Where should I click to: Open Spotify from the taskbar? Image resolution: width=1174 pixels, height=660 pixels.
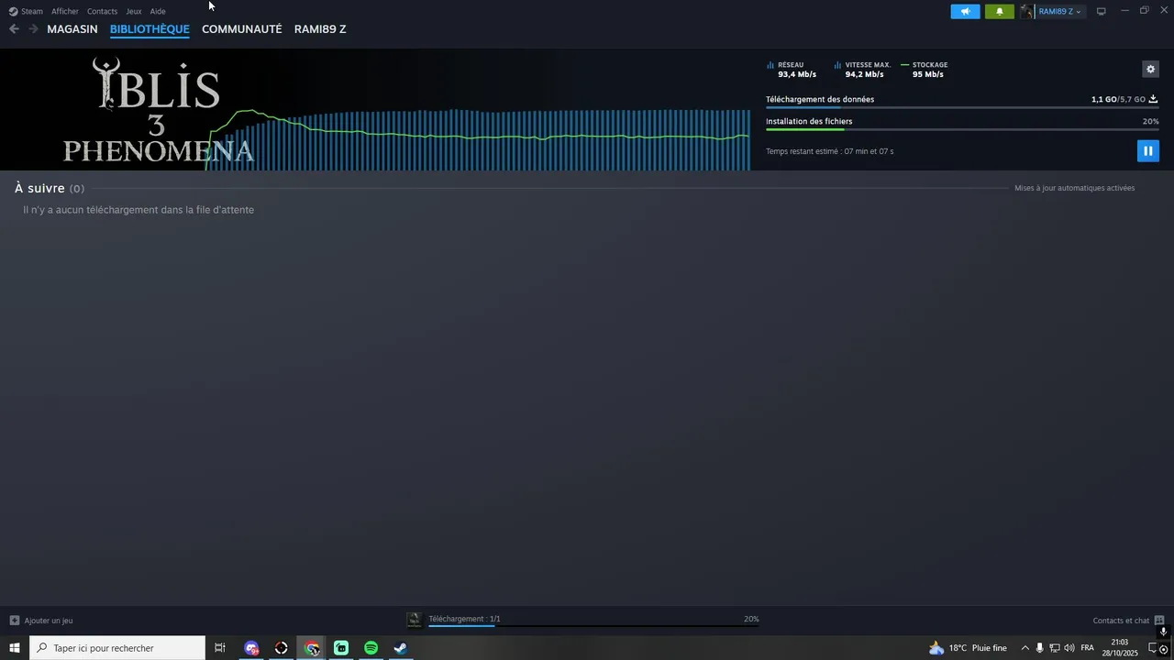click(x=371, y=648)
